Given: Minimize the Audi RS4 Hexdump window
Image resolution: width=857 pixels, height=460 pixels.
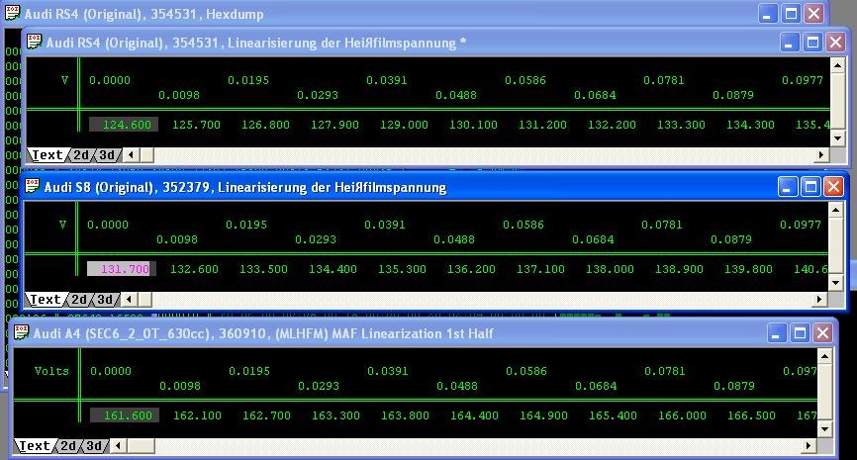Looking at the screenshot, I should [x=768, y=14].
